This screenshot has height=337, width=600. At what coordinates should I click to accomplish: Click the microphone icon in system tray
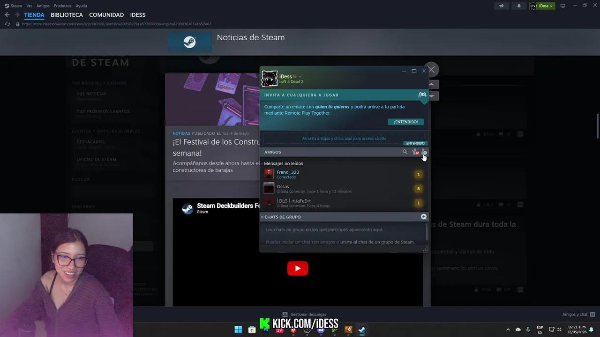[x=528, y=330]
